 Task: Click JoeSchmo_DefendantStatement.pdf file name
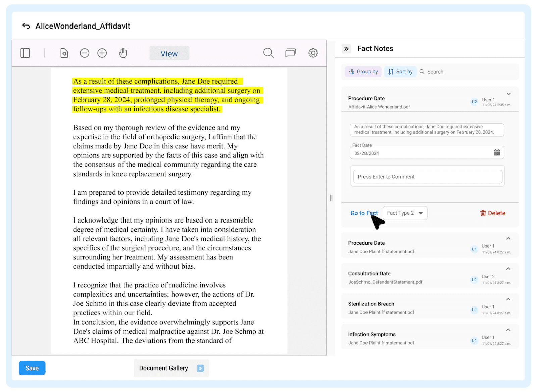[x=385, y=282]
